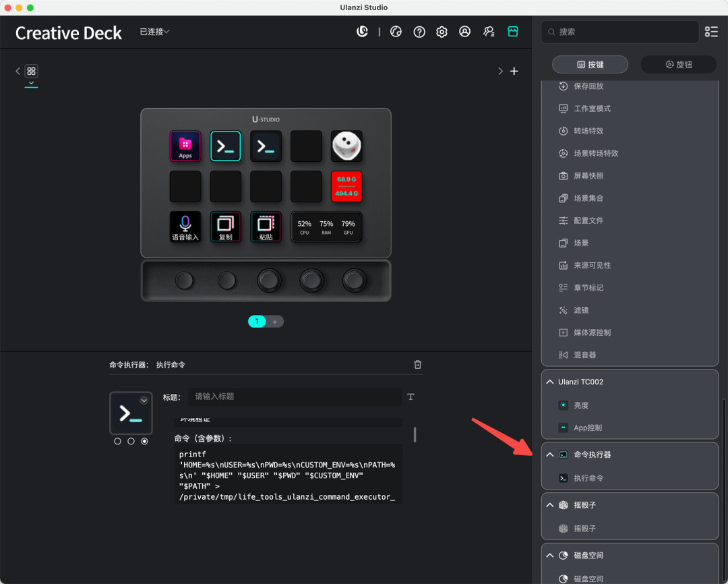Collapse the 摇骰子 group

550,505
